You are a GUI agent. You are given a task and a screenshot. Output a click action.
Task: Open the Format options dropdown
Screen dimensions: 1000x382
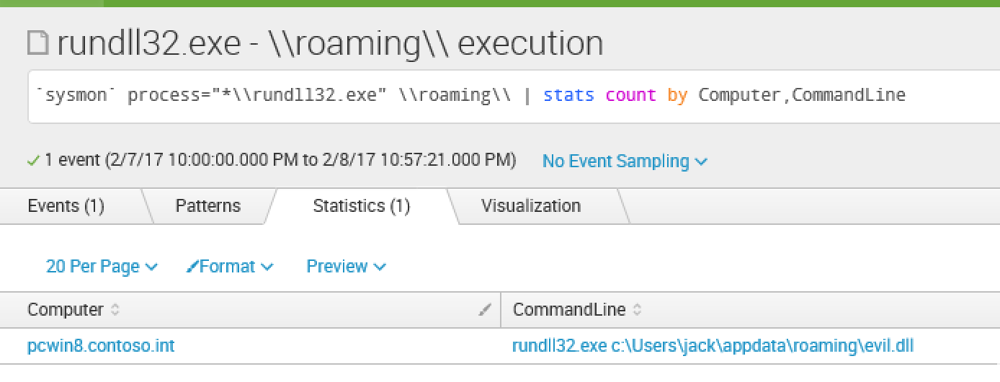coord(230,267)
